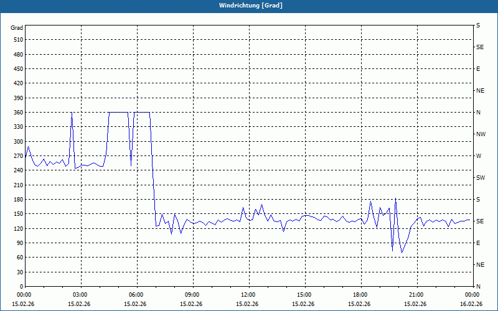Image resolution: width=498 pixels, height=311 pixels.
Task: Click the Grad axis unit label
Action: [17, 28]
